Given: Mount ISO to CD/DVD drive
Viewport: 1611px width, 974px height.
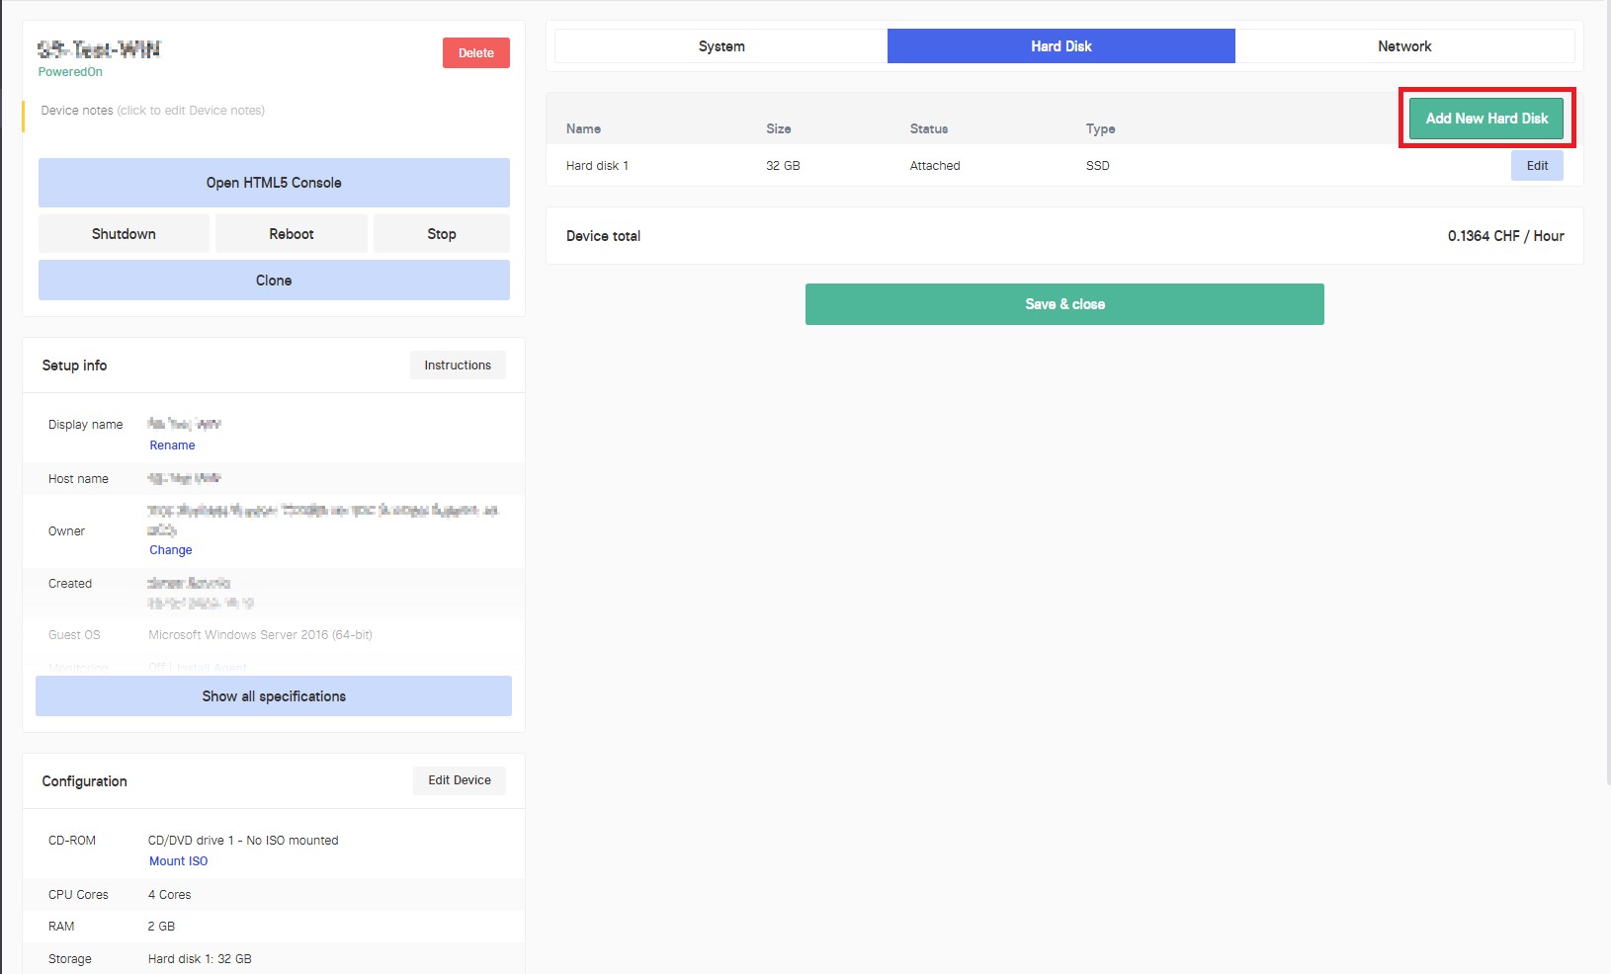Looking at the screenshot, I should click(x=179, y=861).
